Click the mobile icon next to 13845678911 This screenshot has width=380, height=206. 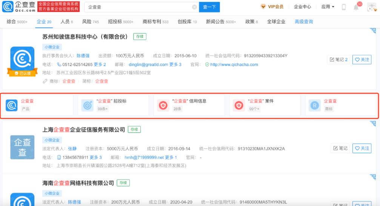pos(59,158)
